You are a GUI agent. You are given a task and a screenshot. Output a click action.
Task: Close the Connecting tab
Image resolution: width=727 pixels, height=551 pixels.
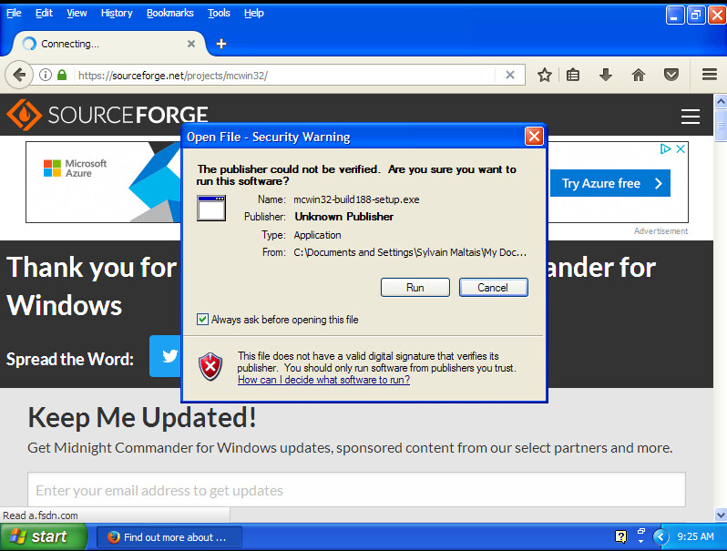point(191,44)
